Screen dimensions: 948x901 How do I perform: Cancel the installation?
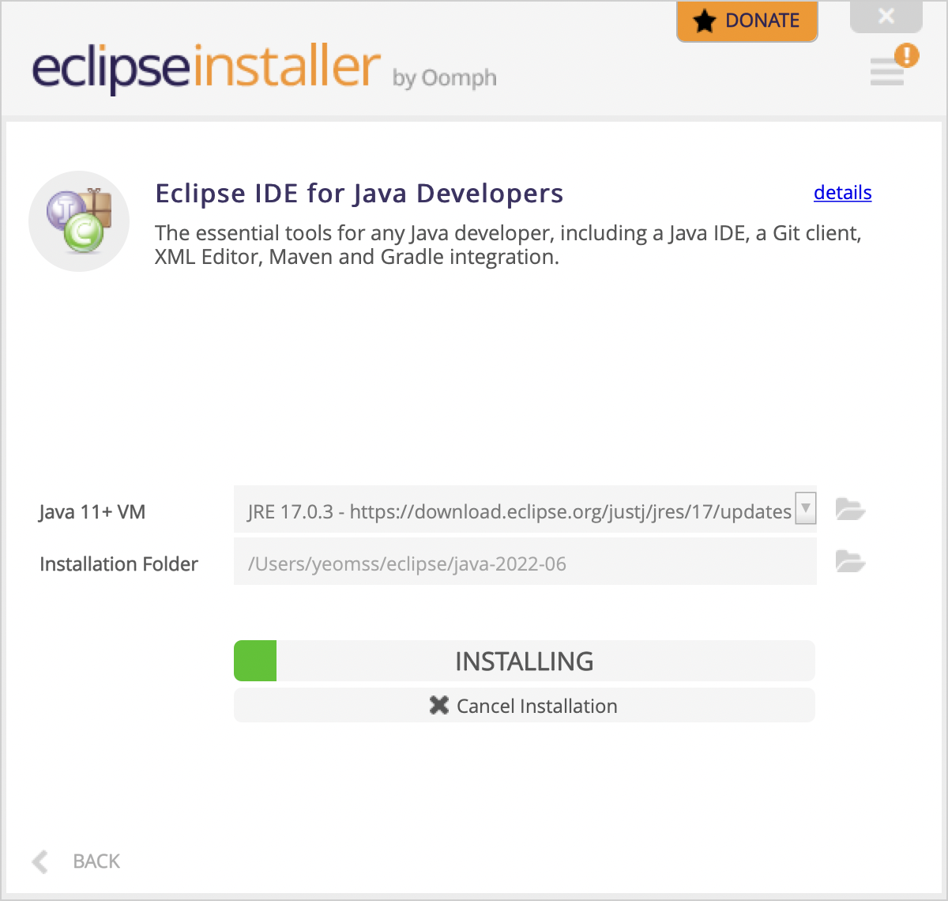click(x=525, y=705)
